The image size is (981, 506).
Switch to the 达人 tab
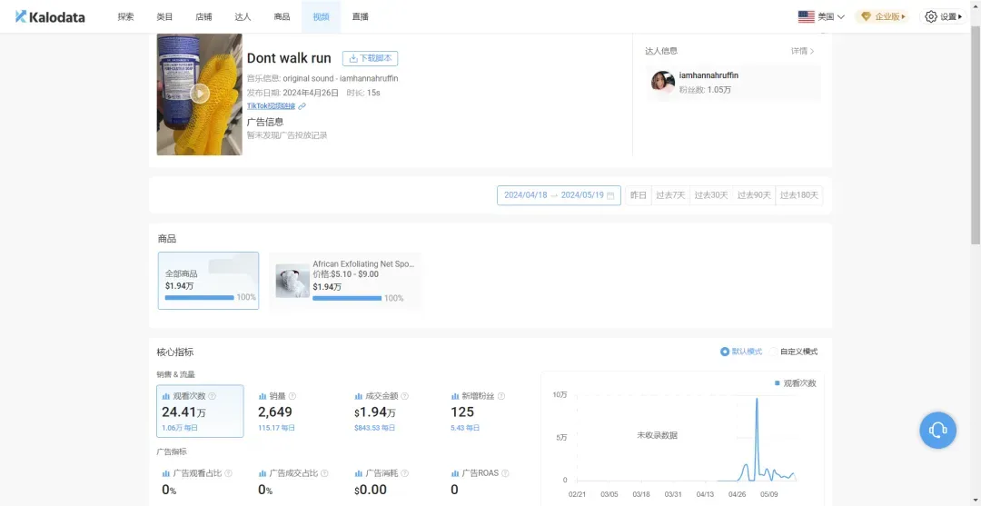(x=243, y=16)
